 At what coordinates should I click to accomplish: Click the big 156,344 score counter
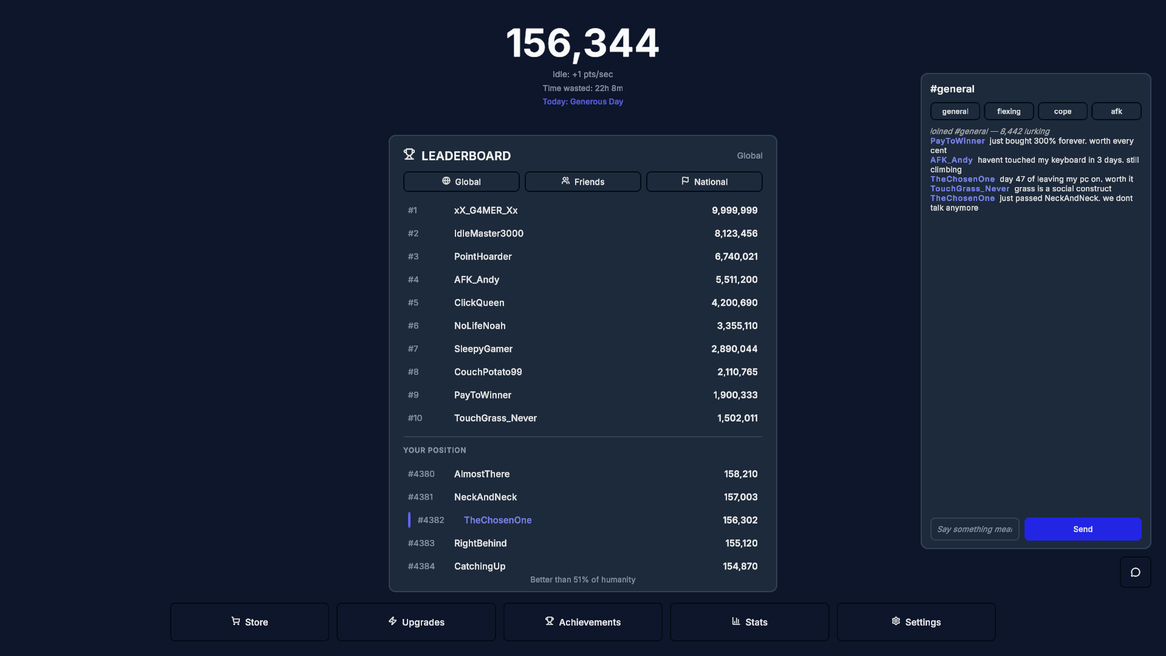[583, 43]
